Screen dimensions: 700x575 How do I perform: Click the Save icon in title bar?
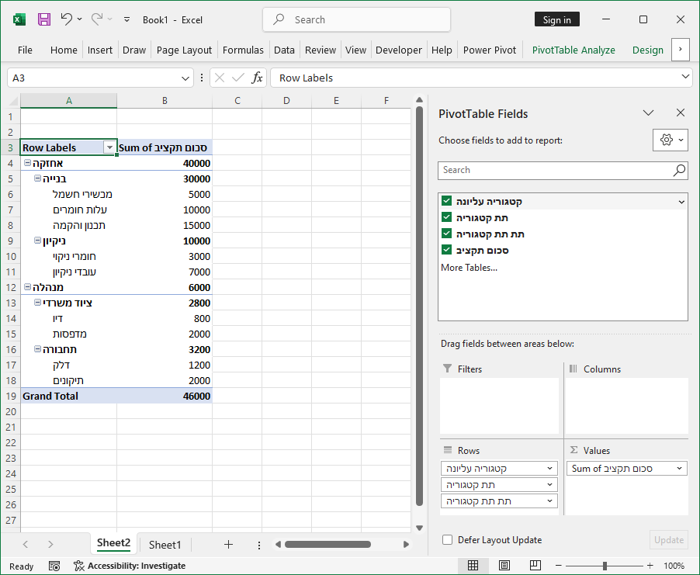point(44,19)
